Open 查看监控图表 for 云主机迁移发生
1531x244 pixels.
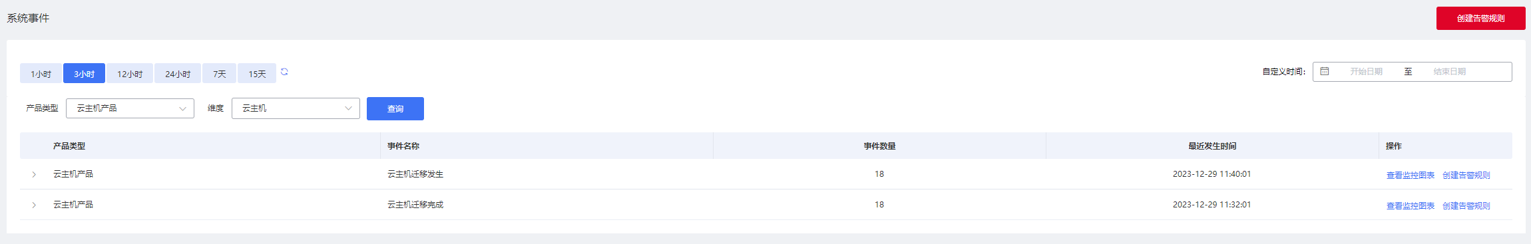(1410, 175)
